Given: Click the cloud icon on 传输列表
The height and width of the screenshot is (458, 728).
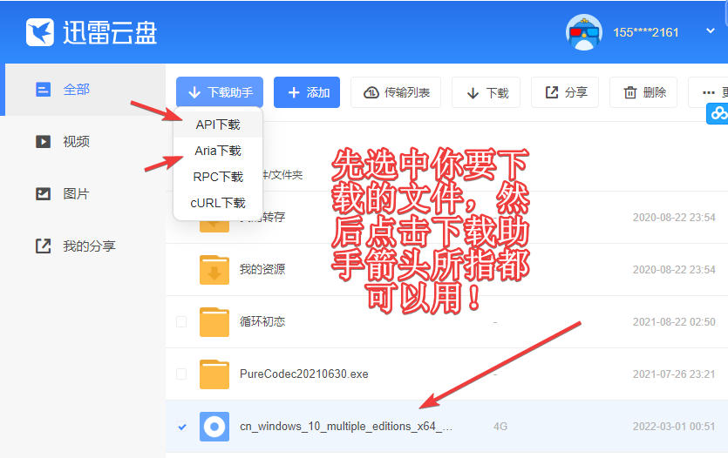Looking at the screenshot, I should point(371,92).
